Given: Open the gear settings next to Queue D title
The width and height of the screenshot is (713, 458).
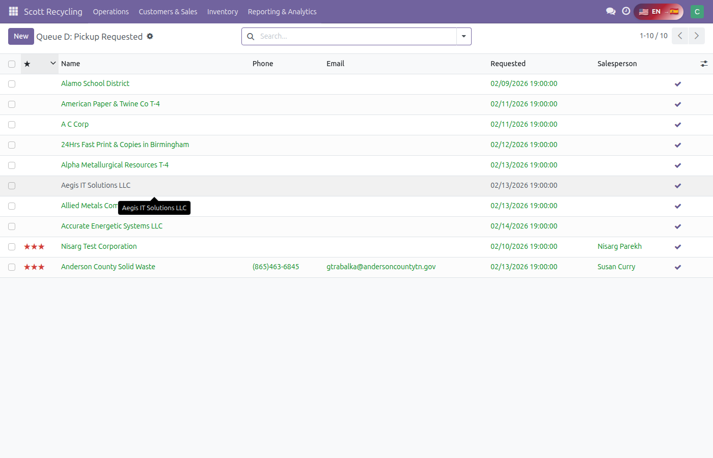Looking at the screenshot, I should pos(150,36).
